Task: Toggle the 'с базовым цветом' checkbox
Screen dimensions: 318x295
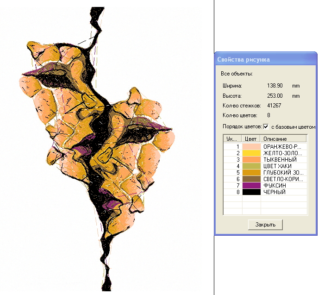Action: tap(266, 126)
